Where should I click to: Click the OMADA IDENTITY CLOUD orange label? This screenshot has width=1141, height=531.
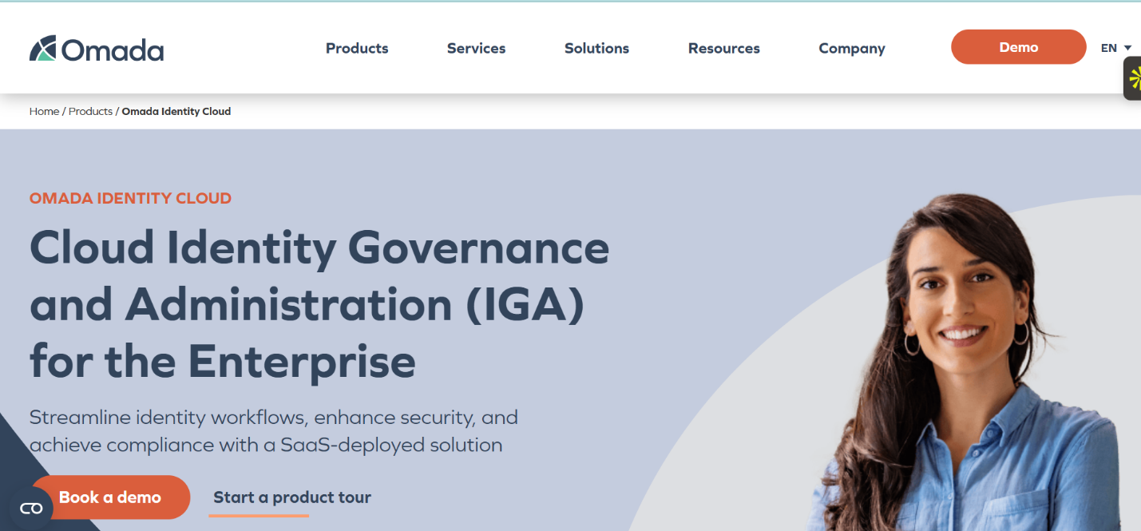[130, 198]
